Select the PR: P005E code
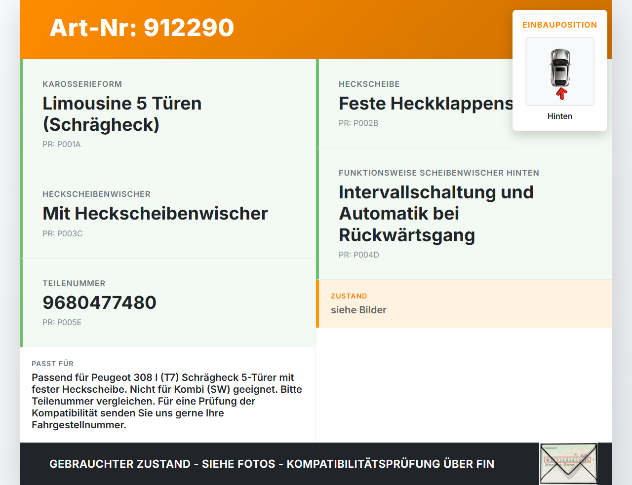Screen dimensions: 632x485 click(62, 322)
